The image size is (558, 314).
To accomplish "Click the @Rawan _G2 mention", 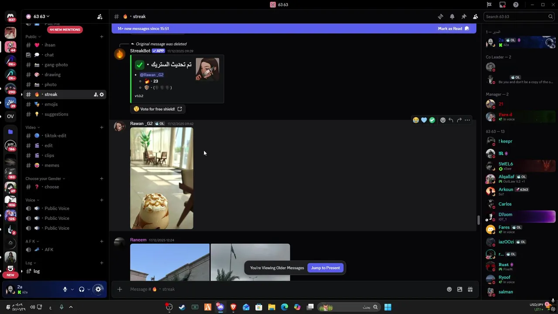I will pyautogui.click(x=152, y=75).
